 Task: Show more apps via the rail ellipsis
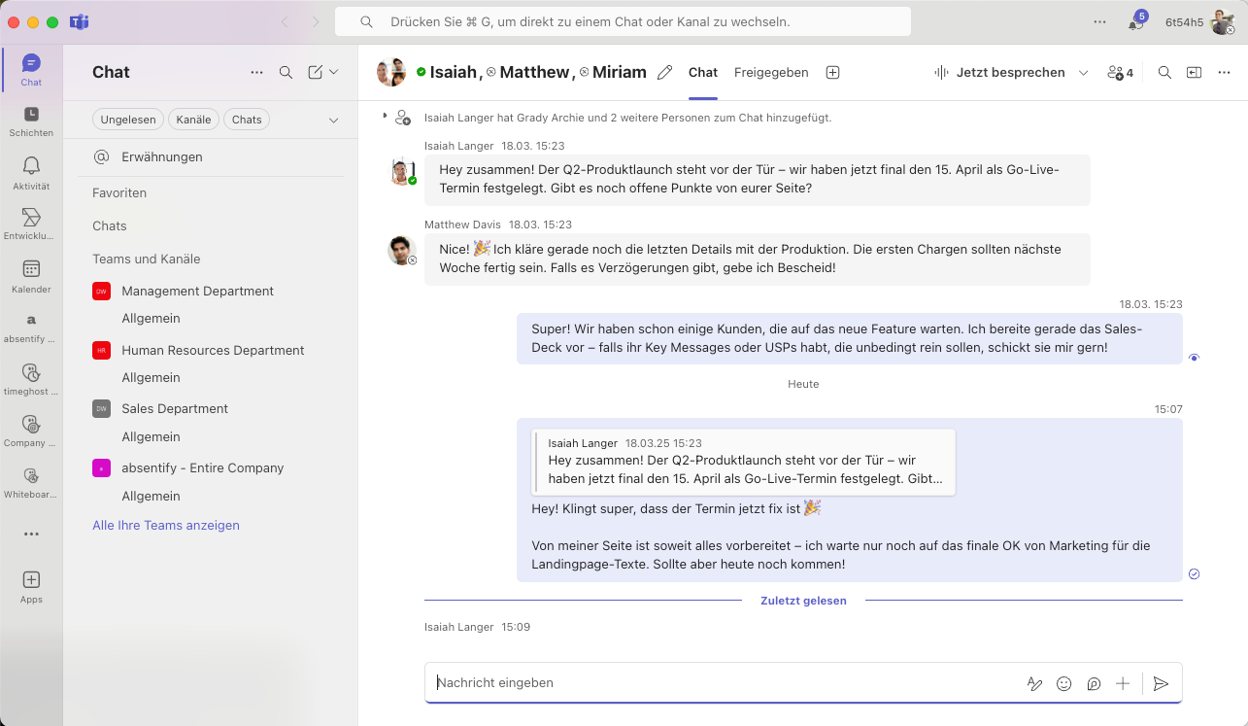pos(31,534)
